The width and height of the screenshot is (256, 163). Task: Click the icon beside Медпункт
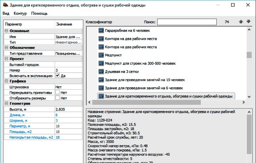click(x=101, y=55)
